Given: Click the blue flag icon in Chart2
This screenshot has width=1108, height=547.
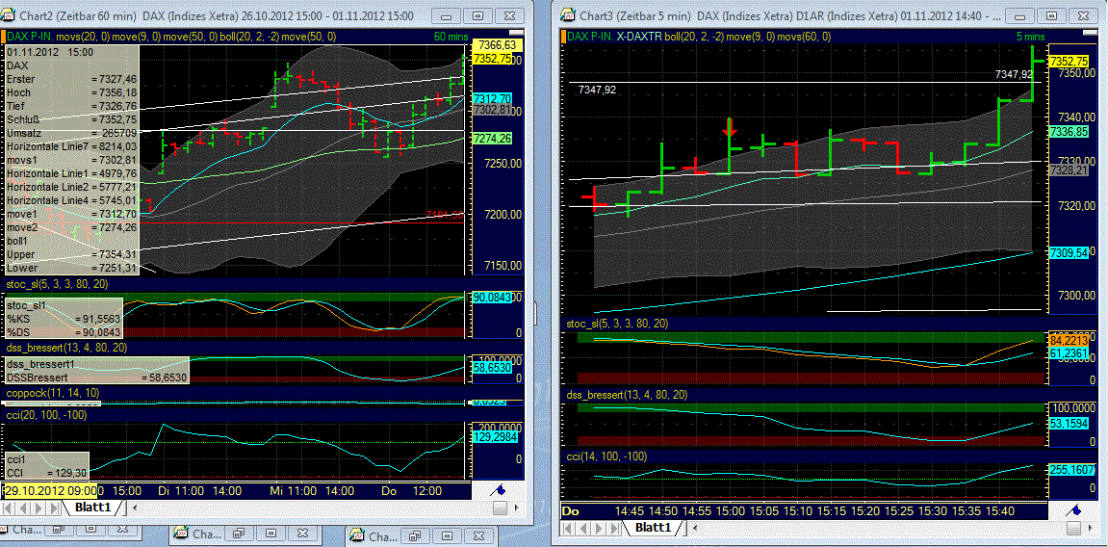Looking at the screenshot, I should (499, 489).
